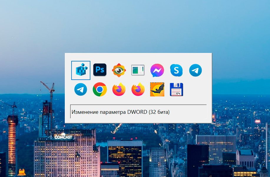Click the purple lightning-bolt chat bubble icon
Screen dimensions: 270x177
[x=157, y=70]
